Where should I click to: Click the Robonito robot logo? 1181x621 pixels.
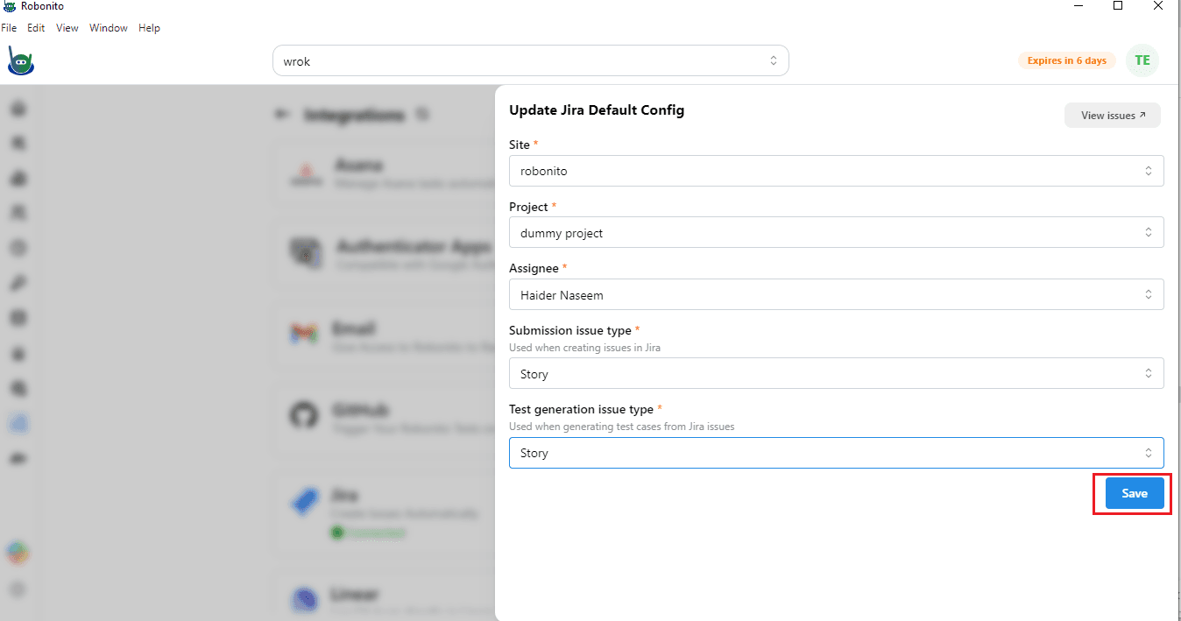[19, 61]
